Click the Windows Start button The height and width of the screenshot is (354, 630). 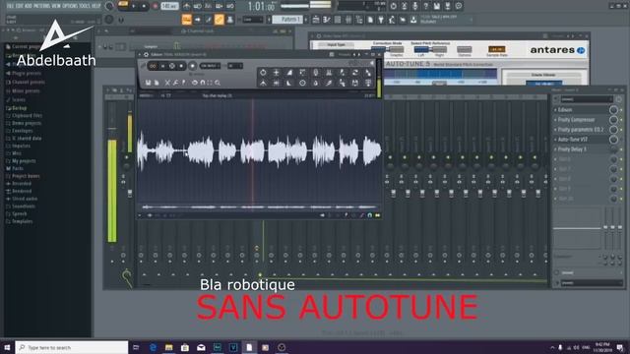(x=7, y=347)
